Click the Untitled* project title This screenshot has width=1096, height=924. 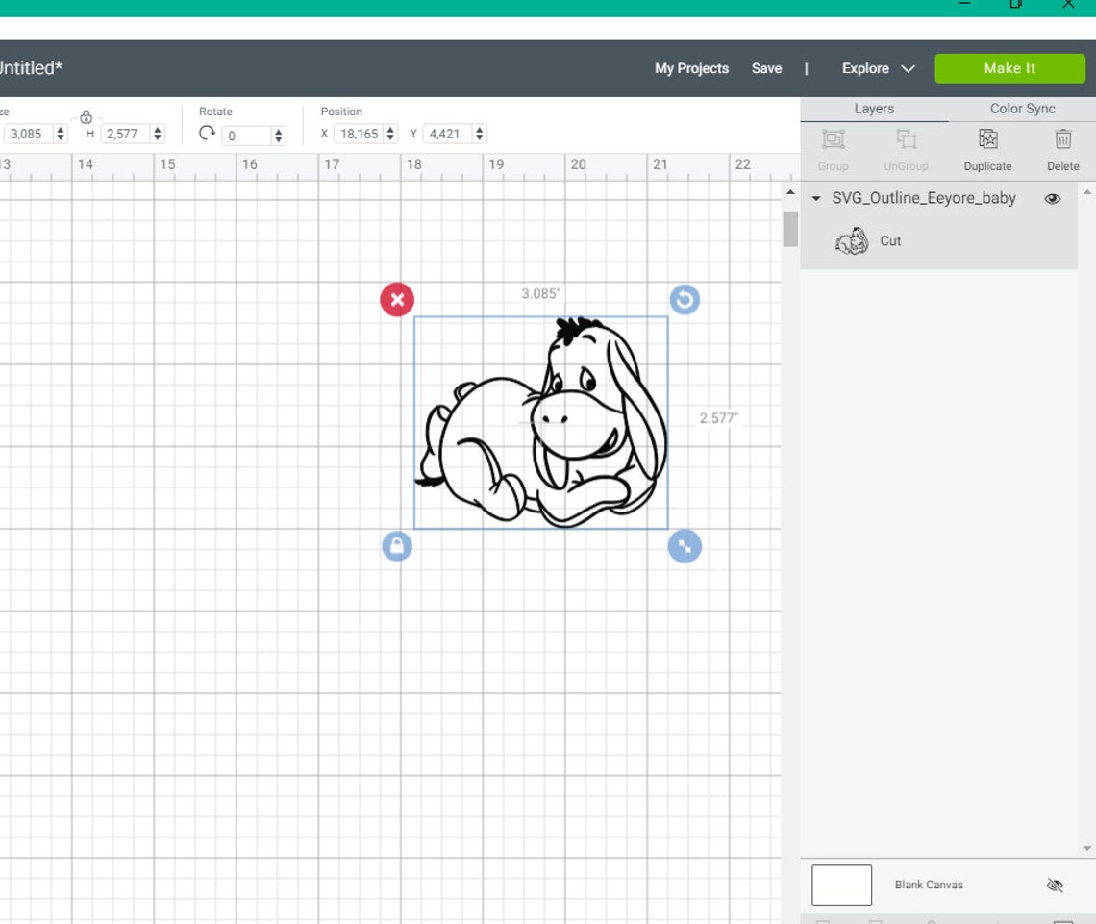[30, 68]
